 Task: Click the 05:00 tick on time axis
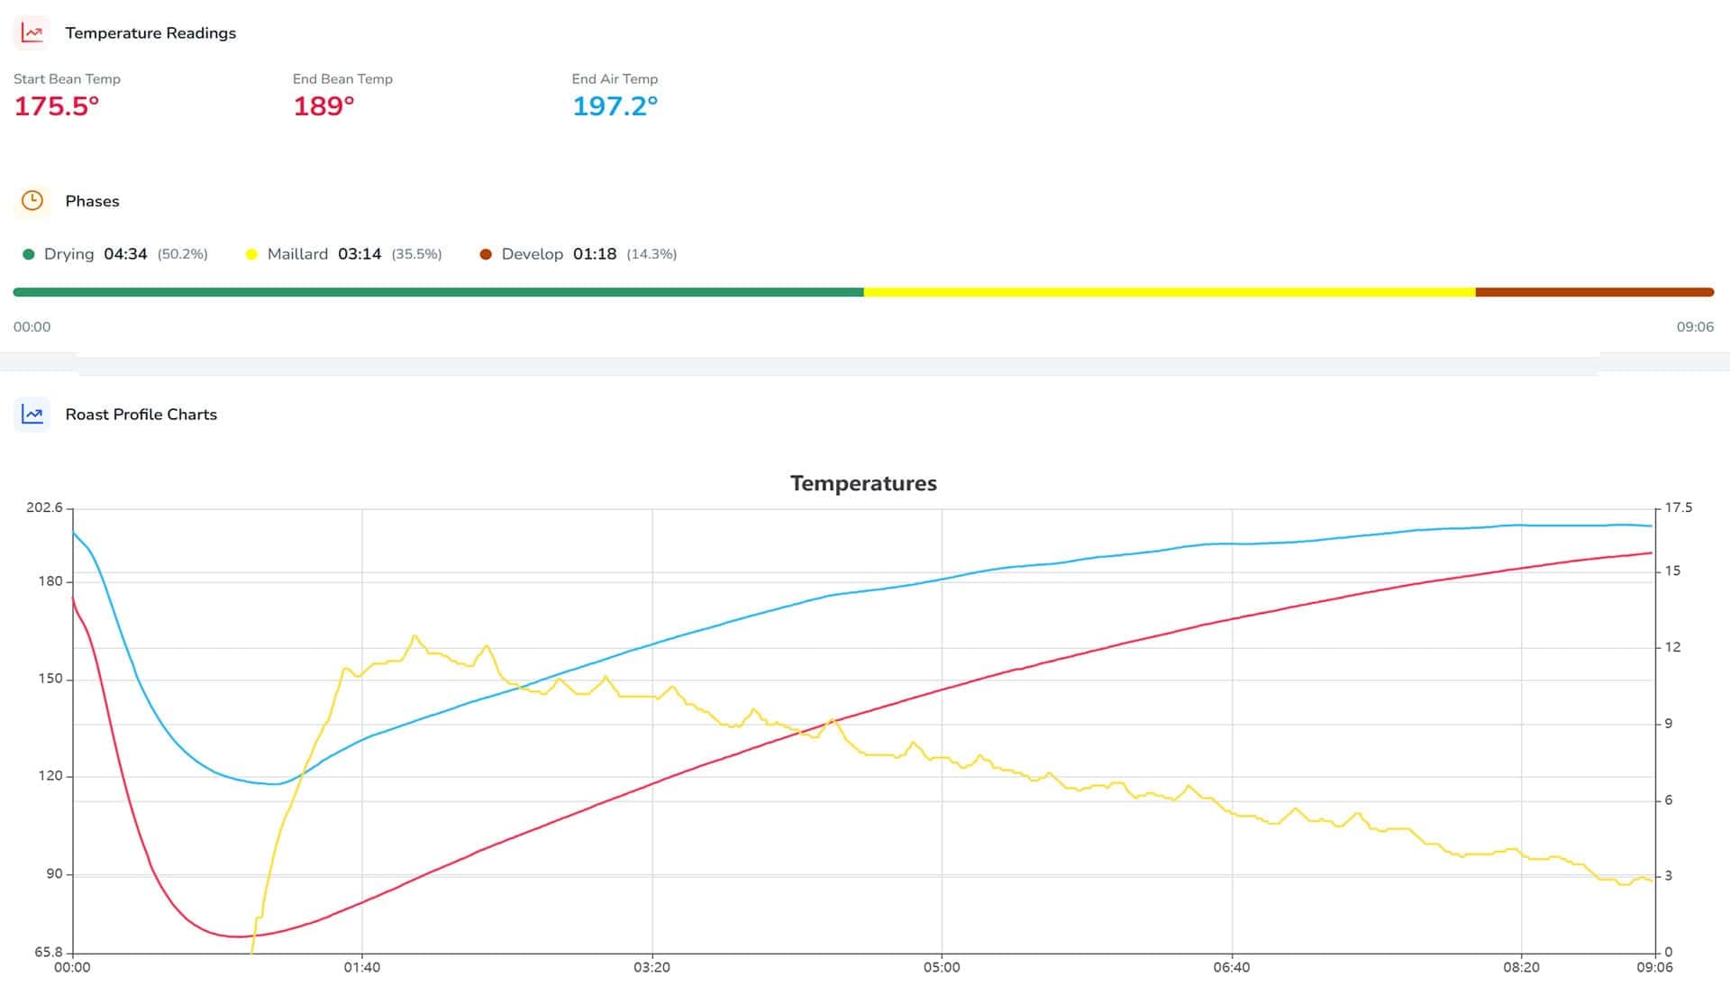[942, 967]
